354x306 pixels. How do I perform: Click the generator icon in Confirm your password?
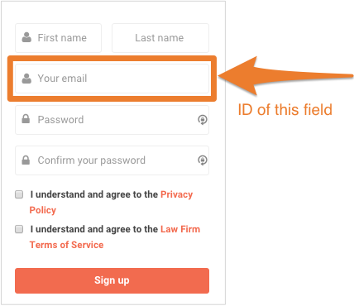(x=203, y=160)
